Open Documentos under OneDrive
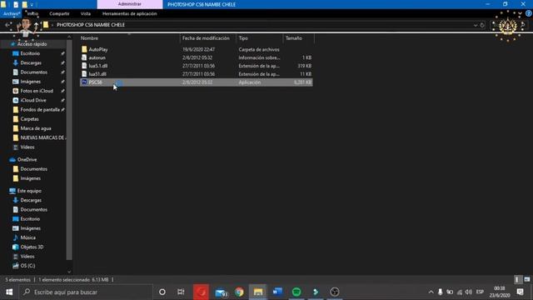 pos(34,169)
